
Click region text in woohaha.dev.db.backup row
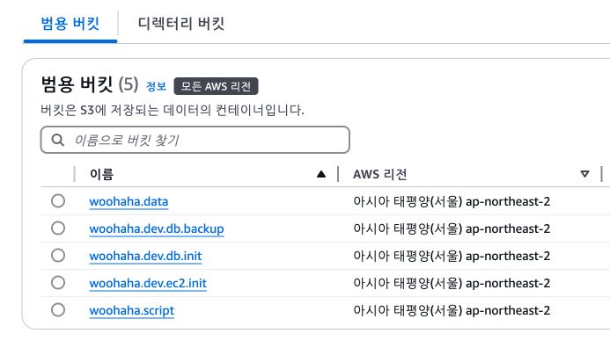(x=452, y=228)
